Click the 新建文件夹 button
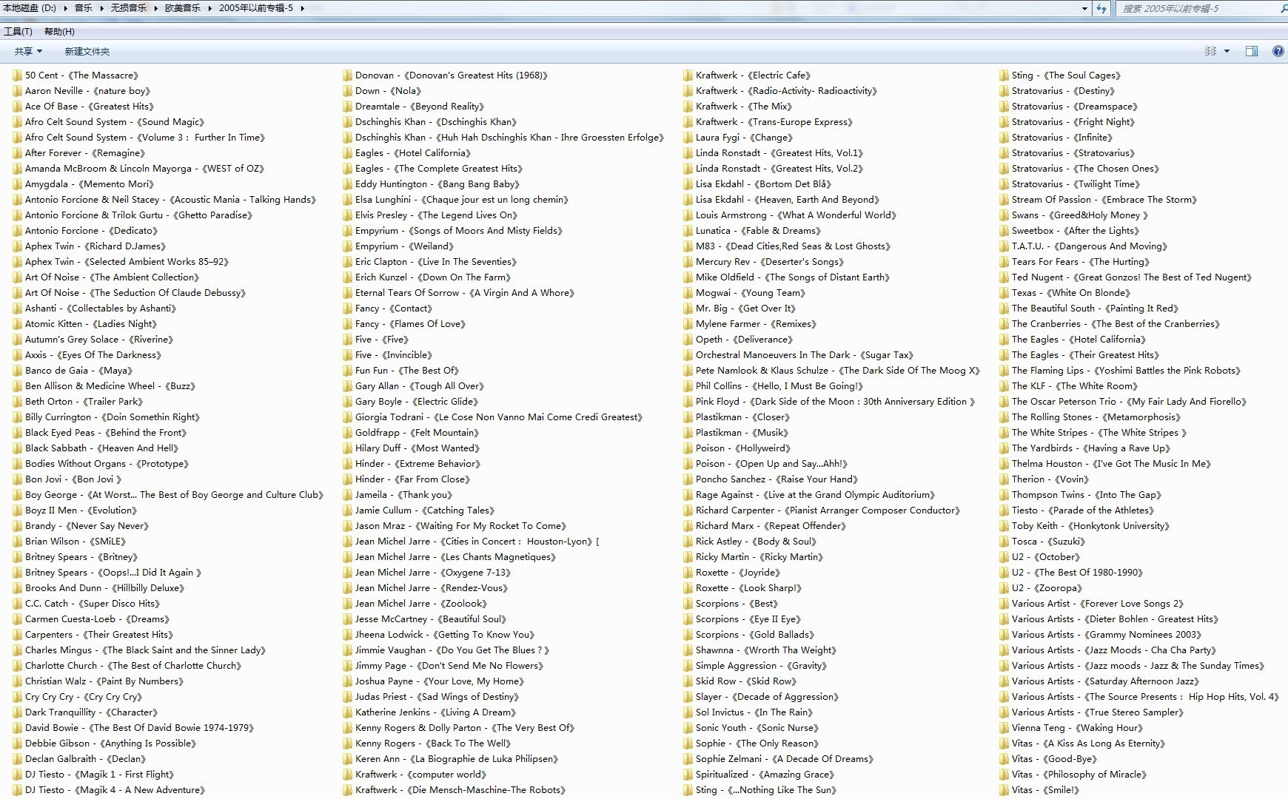The image size is (1288, 799). pyautogui.click(x=87, y=51)
